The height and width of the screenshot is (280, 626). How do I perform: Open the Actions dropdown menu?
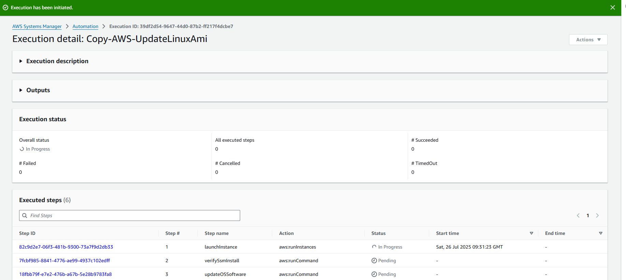point(588,40)
